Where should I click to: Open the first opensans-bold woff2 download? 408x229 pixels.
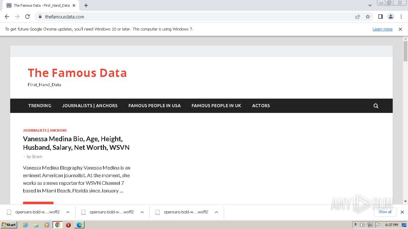click(x=37, y=212)
